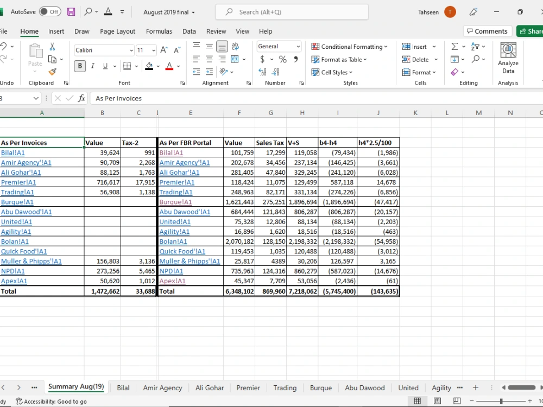Follow the Muller & Phipps'!A1 link in FBR Portal column
Screen dimensions: 543x407
(190, 262)
